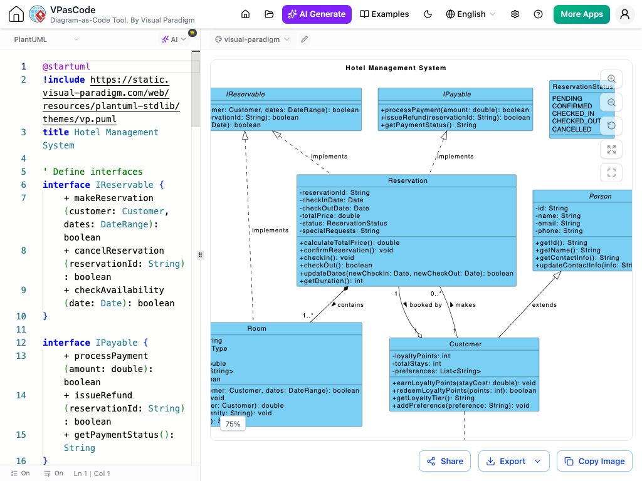Click Copy Image button

point(594,462)
